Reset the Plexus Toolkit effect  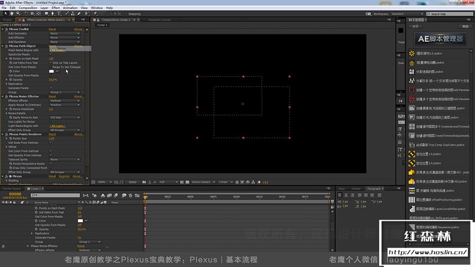52,29
